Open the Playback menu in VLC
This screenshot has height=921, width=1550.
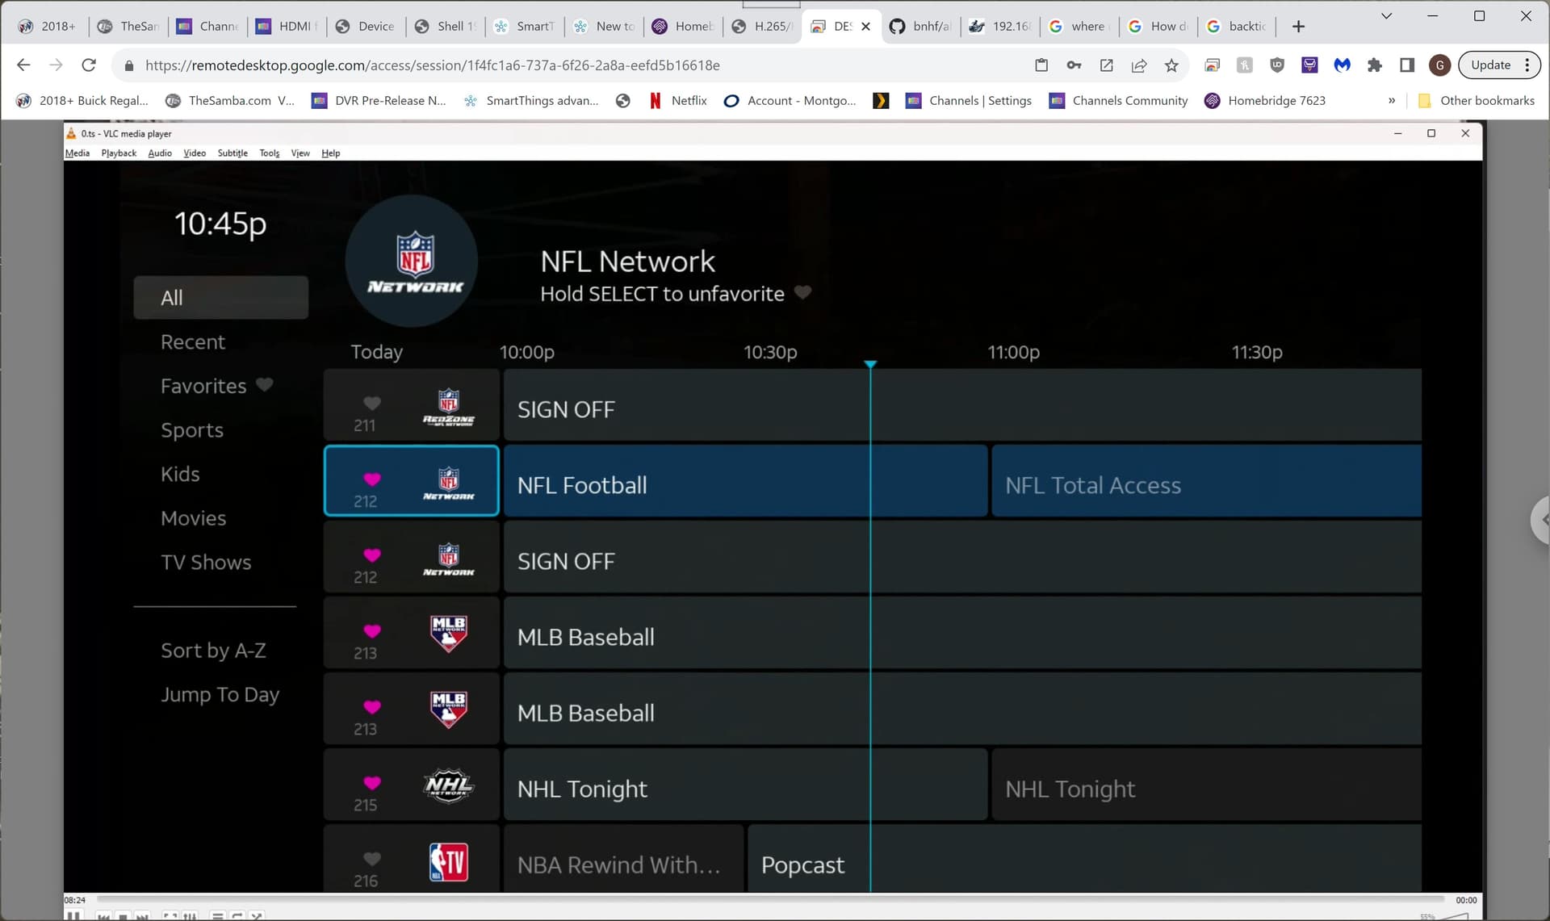tap(119, 153)
